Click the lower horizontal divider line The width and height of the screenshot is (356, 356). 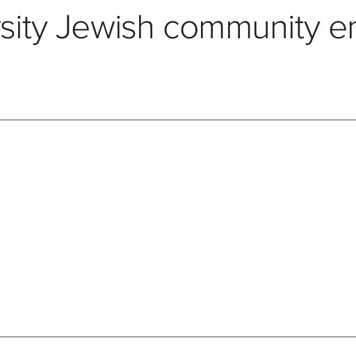tap(178, 337)
